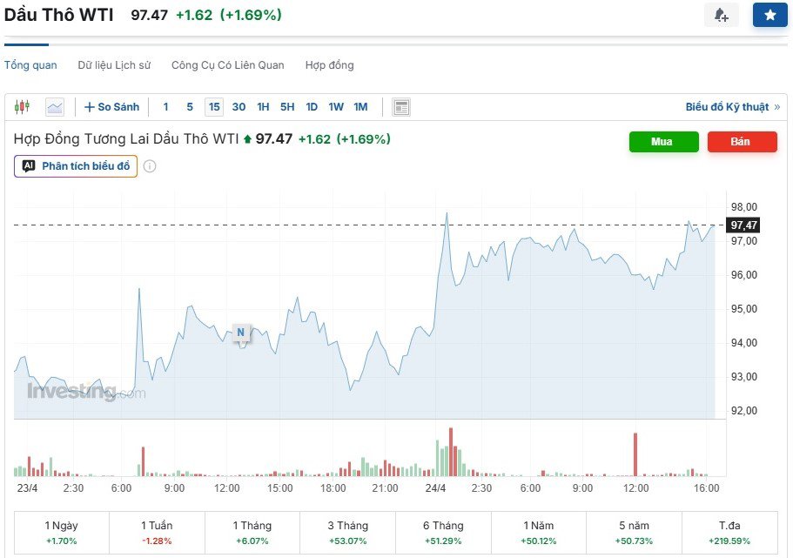
Task: Select the 1H chart interval
Action: tap(263, 107)
